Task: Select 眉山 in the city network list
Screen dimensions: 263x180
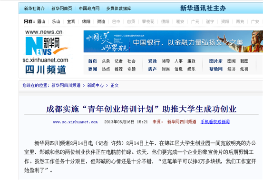Action: [41, 21]
